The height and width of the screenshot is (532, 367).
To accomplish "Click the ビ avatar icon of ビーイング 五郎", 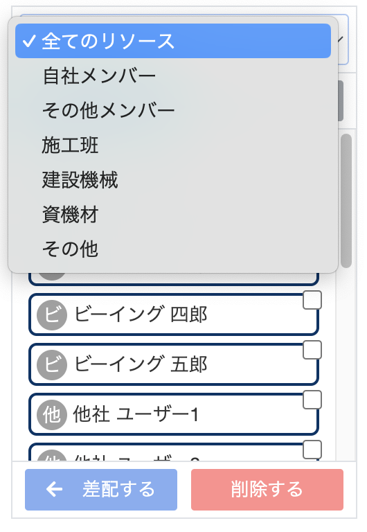I will (x=51, y=365).
